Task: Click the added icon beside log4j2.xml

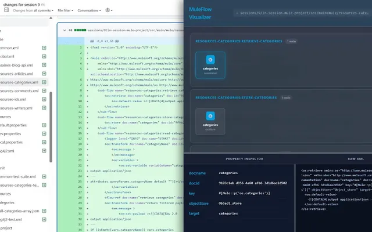Action: (44, 151)
